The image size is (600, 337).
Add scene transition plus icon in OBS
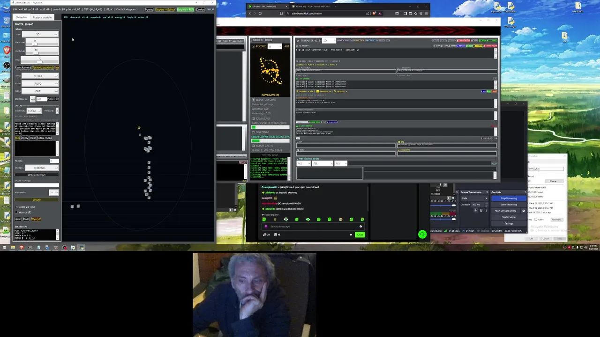pyautogui.click(x=476, y=210)
